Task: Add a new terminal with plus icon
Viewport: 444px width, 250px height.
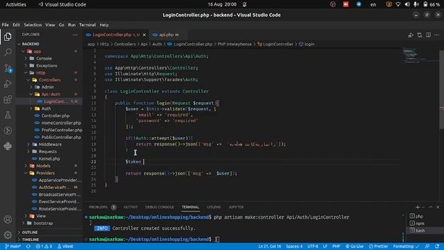Action: (x=418, y=207)
